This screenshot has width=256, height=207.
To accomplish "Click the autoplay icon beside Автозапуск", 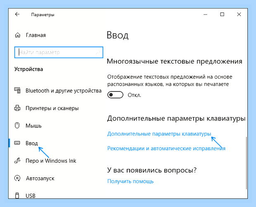I will click(x=17, y=178).
